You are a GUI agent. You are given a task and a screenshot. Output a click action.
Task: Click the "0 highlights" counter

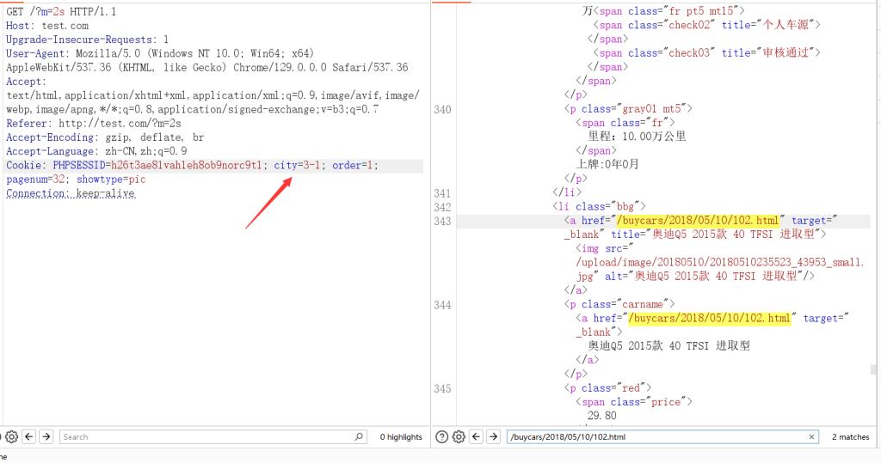(x=401, y=437)
